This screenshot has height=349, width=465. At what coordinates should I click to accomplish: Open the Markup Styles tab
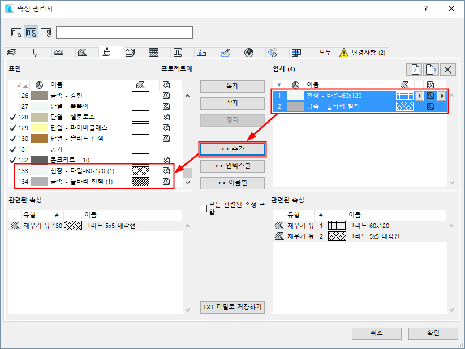(x=225, y=53)
